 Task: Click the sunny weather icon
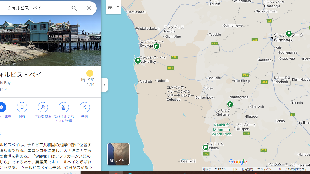[90, 73]
